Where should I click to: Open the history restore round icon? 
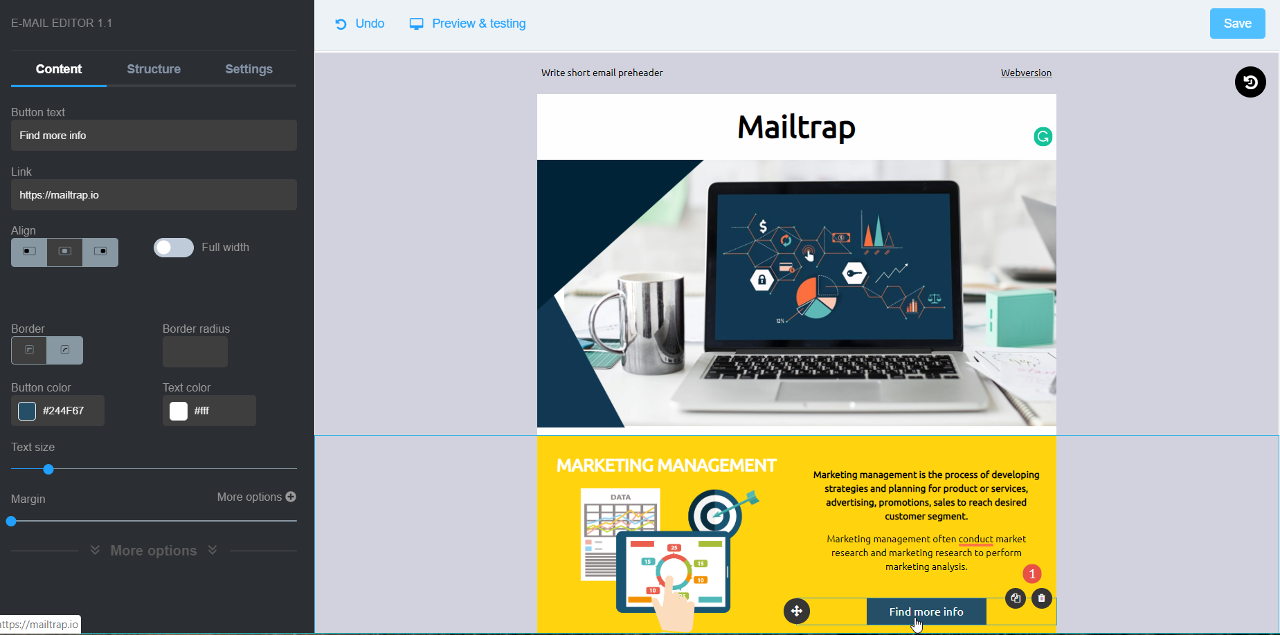[x=1250, y=82]
